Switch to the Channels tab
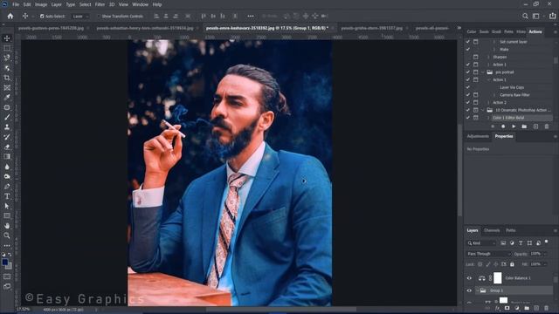Screen dimensions: 559x314 coord(492,230)
